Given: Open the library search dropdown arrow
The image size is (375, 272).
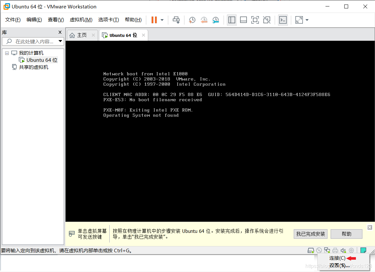Looking at the screenshot, I should pos(60,41).
